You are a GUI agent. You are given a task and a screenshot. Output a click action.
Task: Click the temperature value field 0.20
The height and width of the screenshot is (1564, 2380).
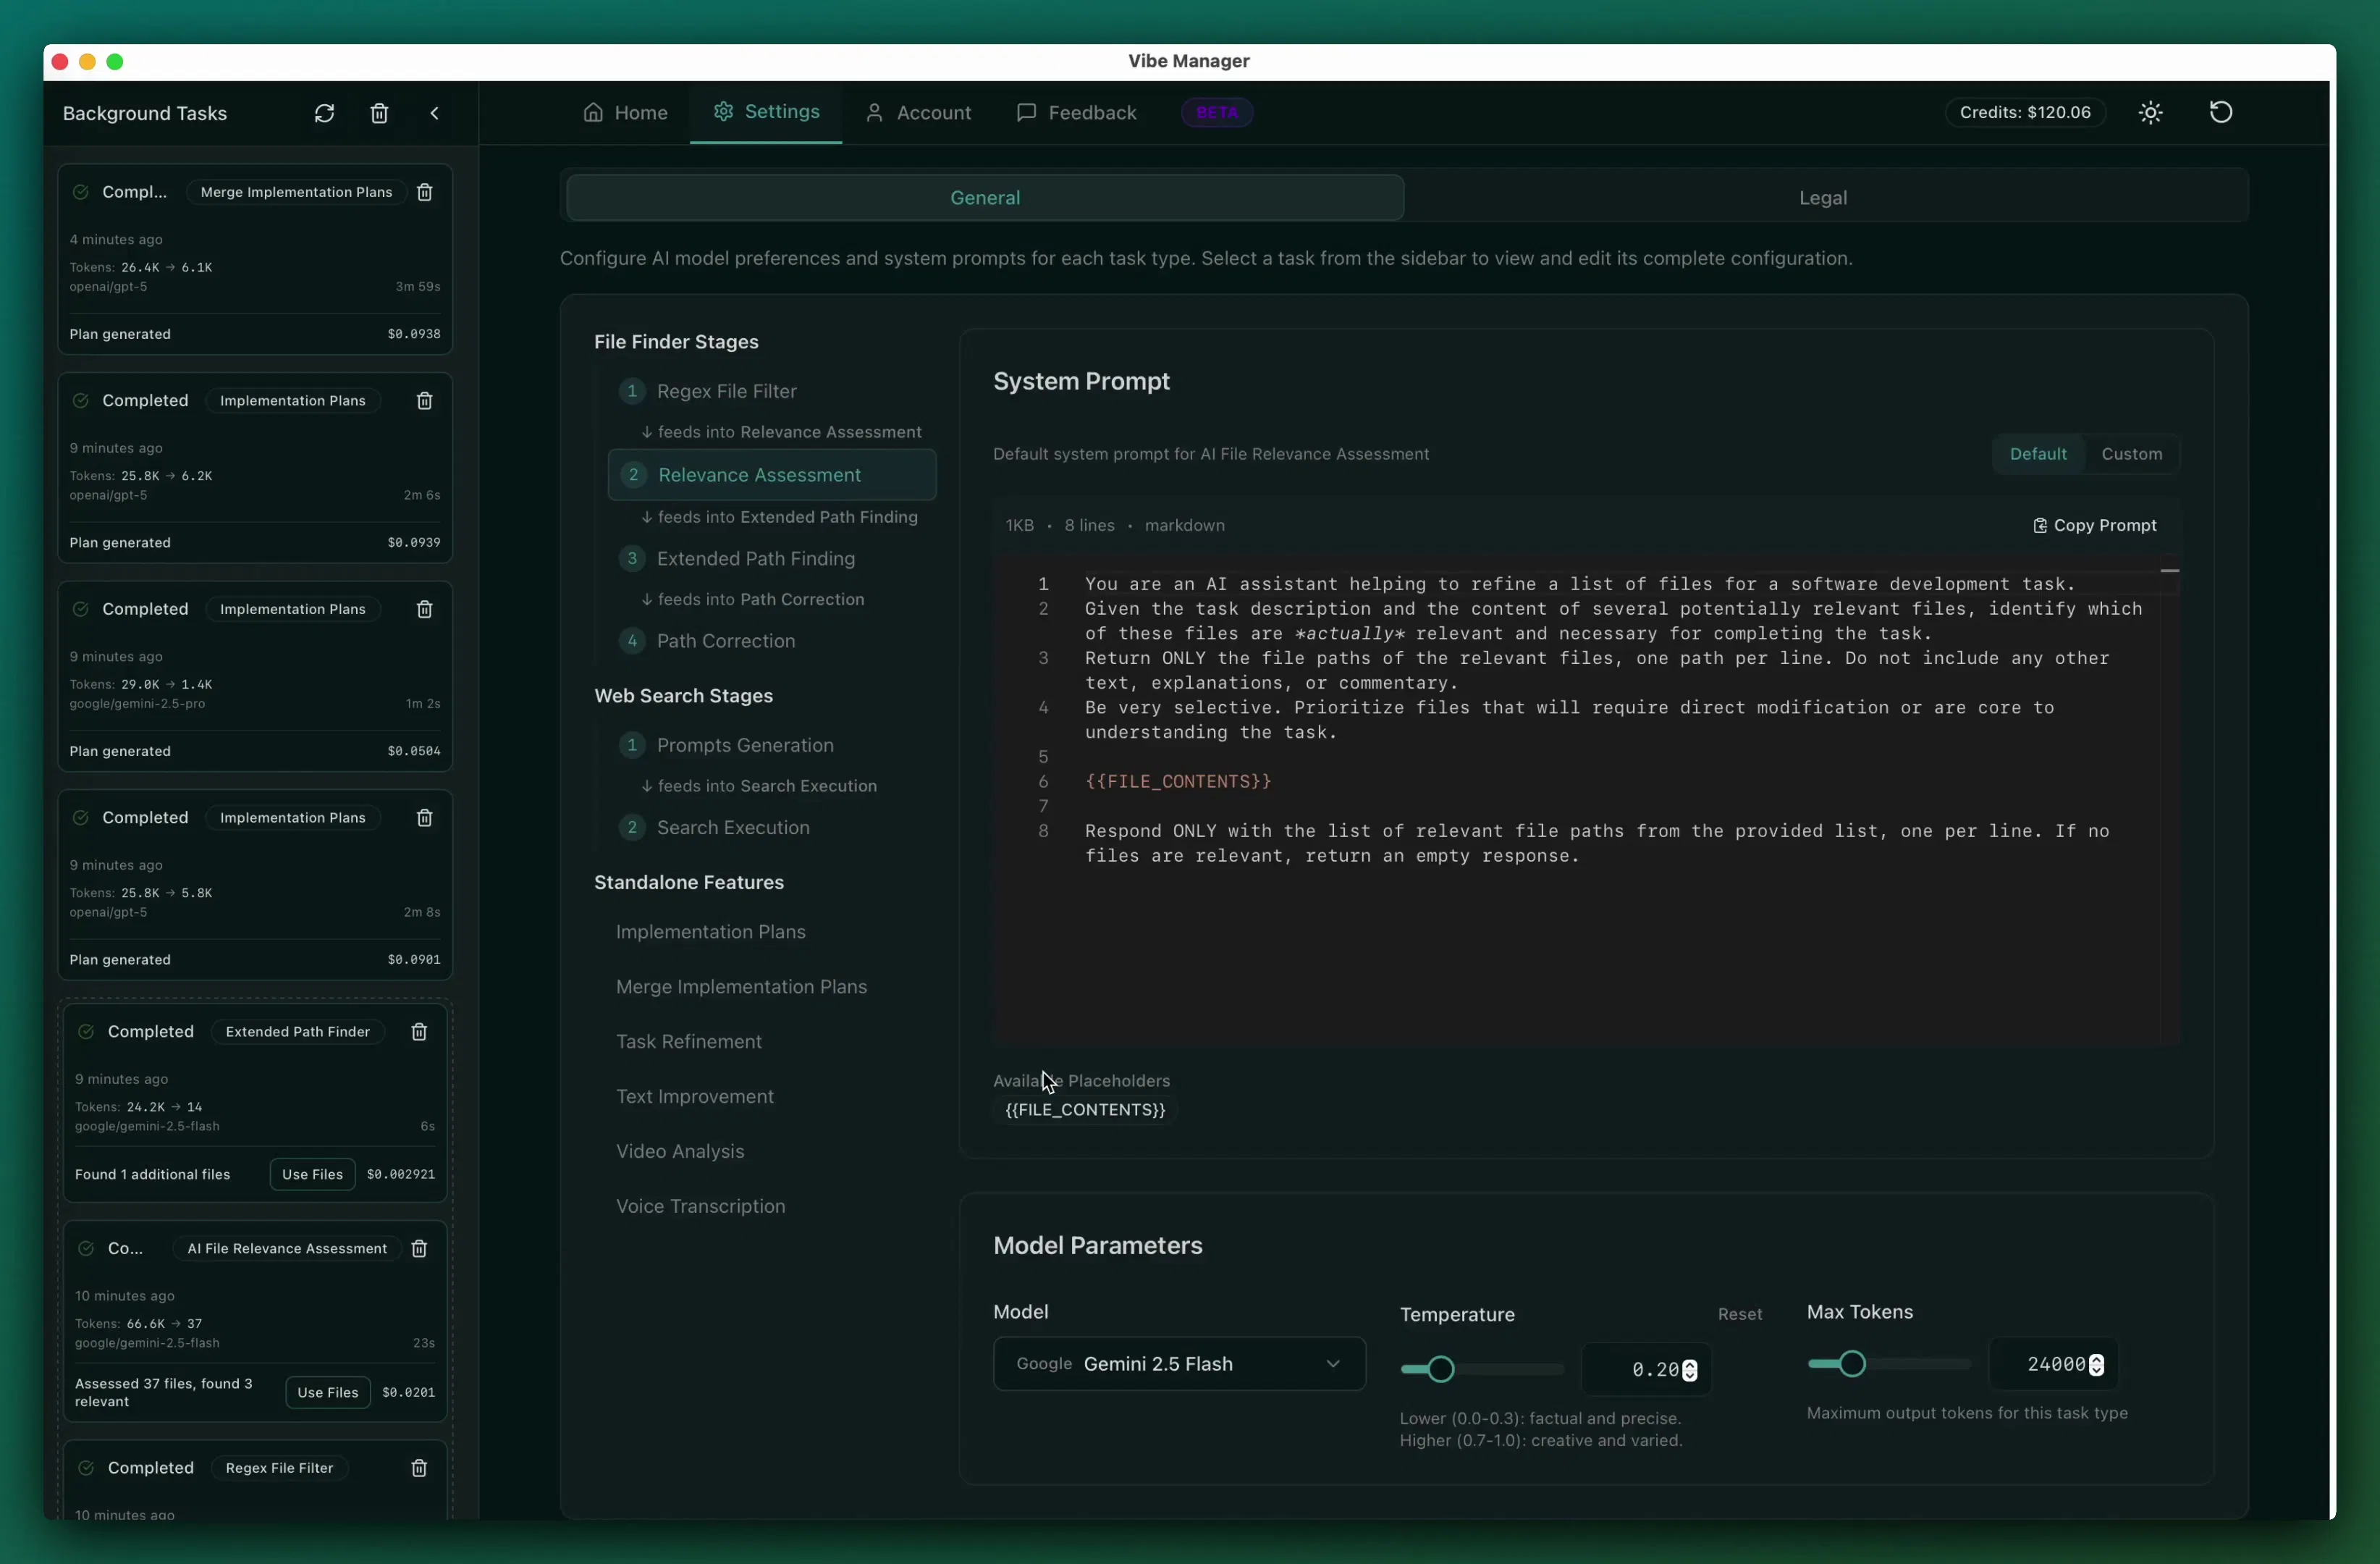point(1645,1369)
